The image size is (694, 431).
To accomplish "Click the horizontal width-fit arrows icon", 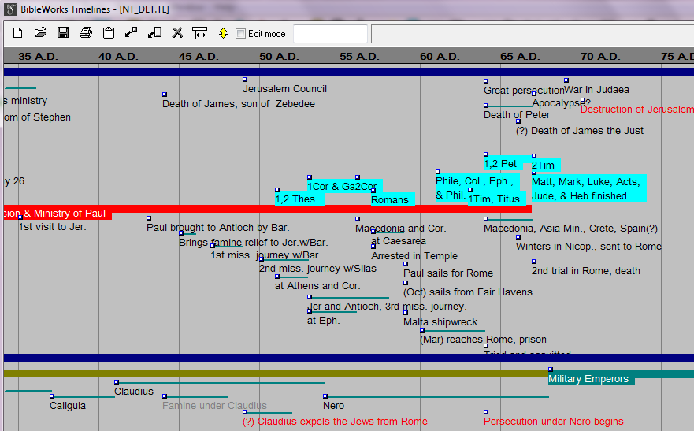I will click(199, 33).
